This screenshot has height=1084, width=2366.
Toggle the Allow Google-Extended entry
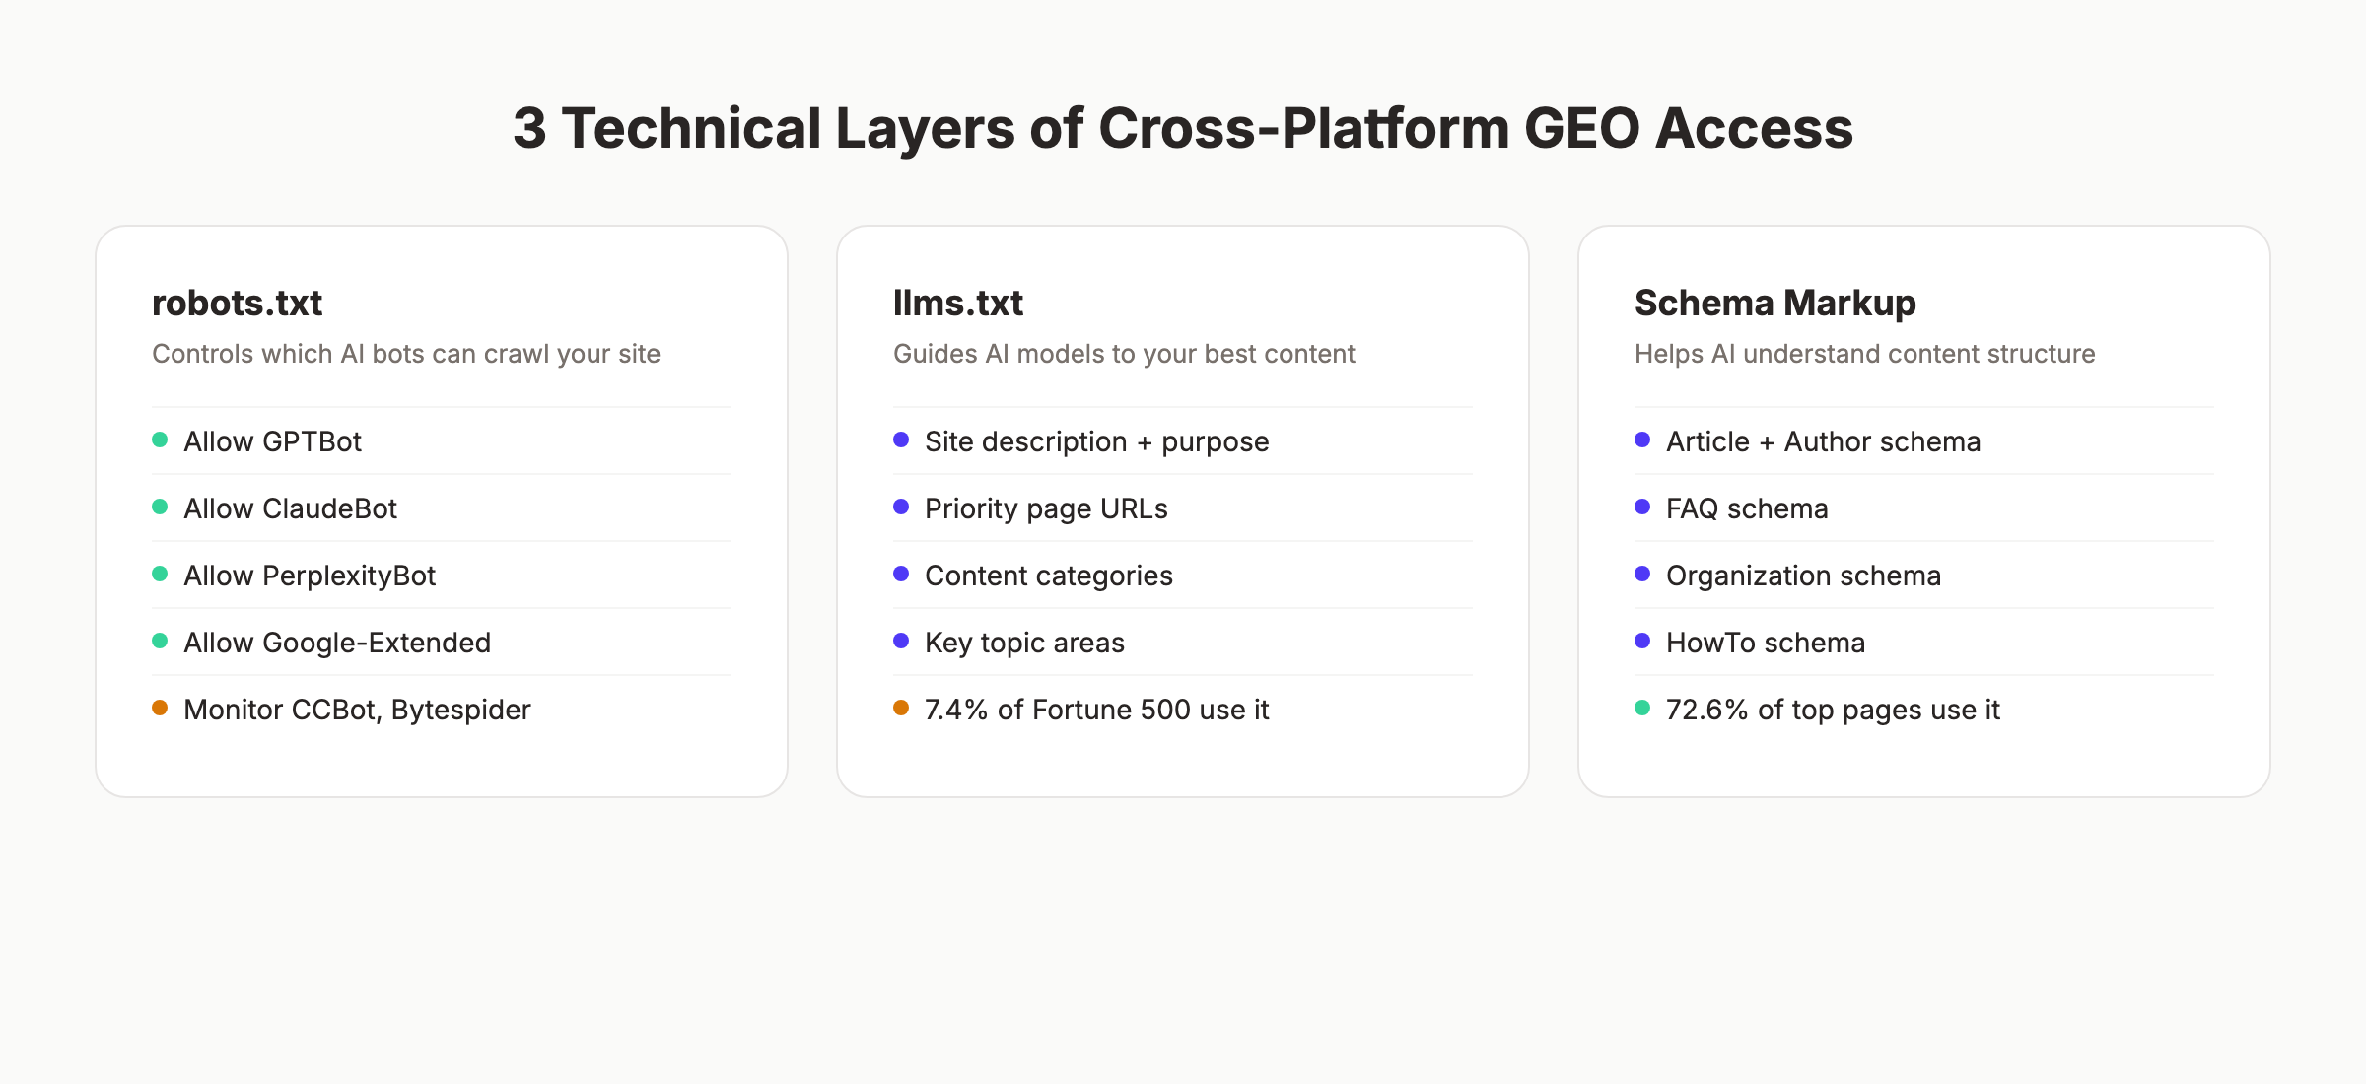pos(337,643)
